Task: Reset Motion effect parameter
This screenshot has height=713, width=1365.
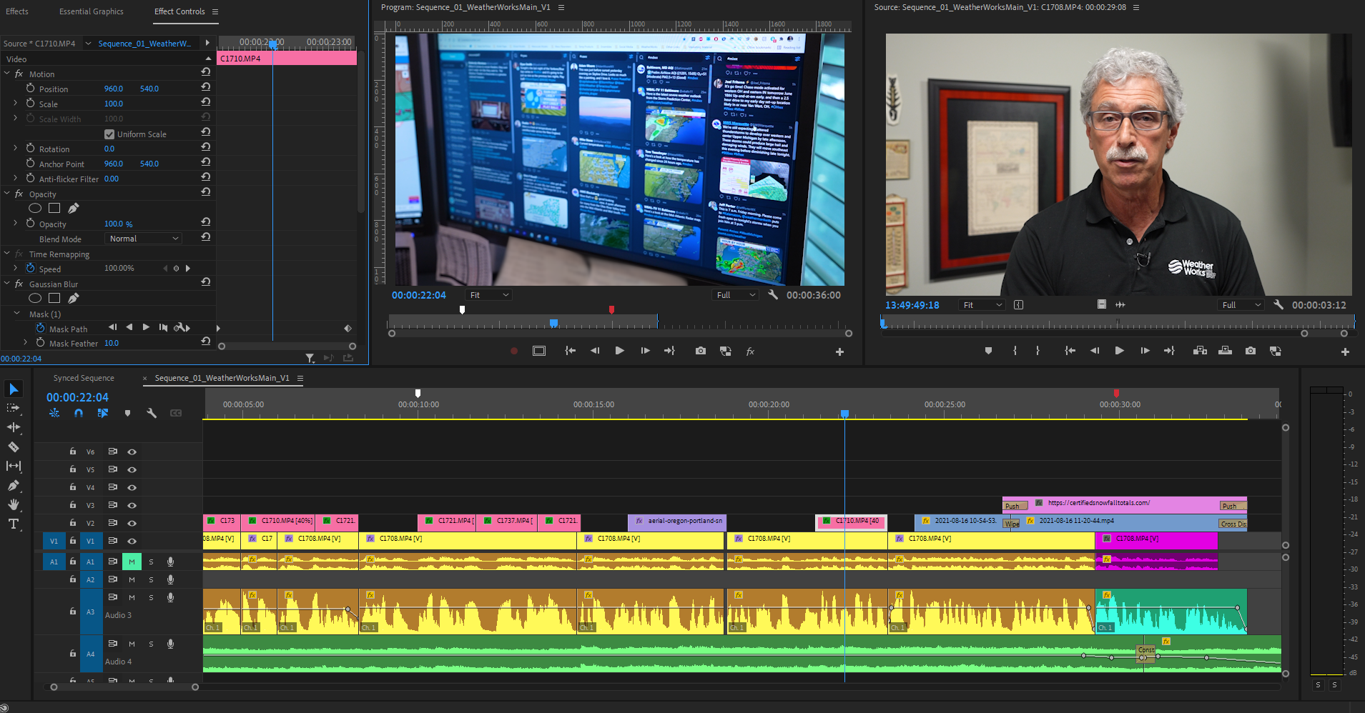Action: (206, 71)
